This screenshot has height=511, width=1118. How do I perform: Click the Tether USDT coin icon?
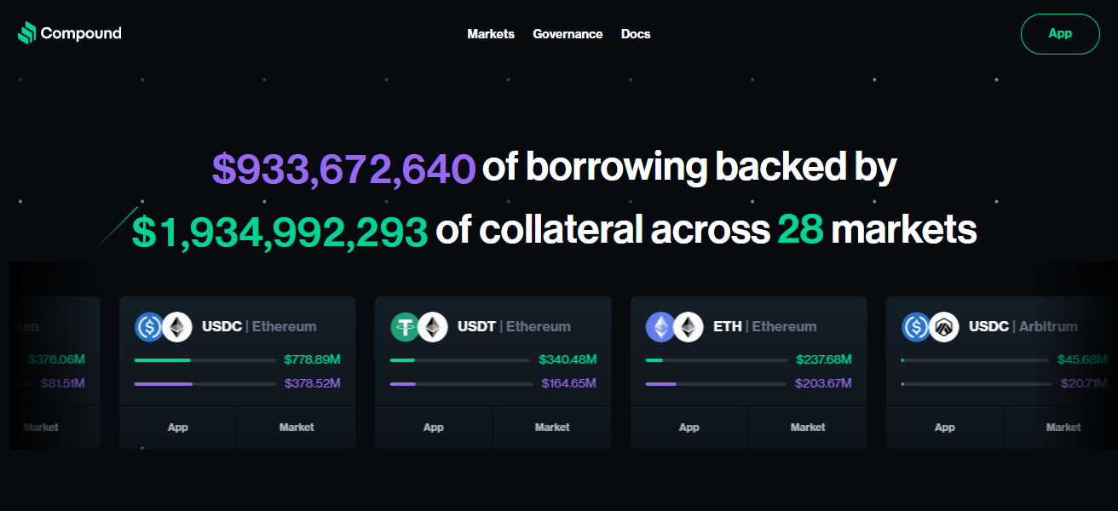405,327
